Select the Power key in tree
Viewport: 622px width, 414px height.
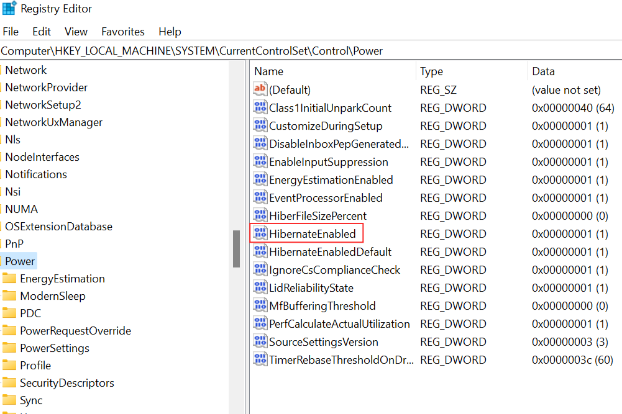tap(21, 261)
